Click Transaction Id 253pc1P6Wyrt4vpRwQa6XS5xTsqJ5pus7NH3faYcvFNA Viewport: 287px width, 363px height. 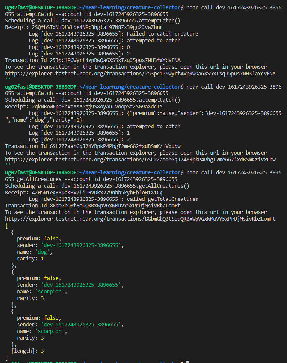tap(93, 60)
